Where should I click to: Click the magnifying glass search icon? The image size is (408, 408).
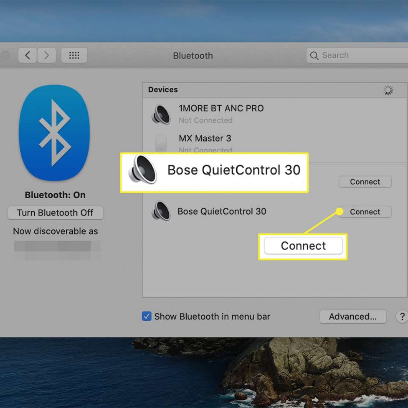click(x=314, y=56)
